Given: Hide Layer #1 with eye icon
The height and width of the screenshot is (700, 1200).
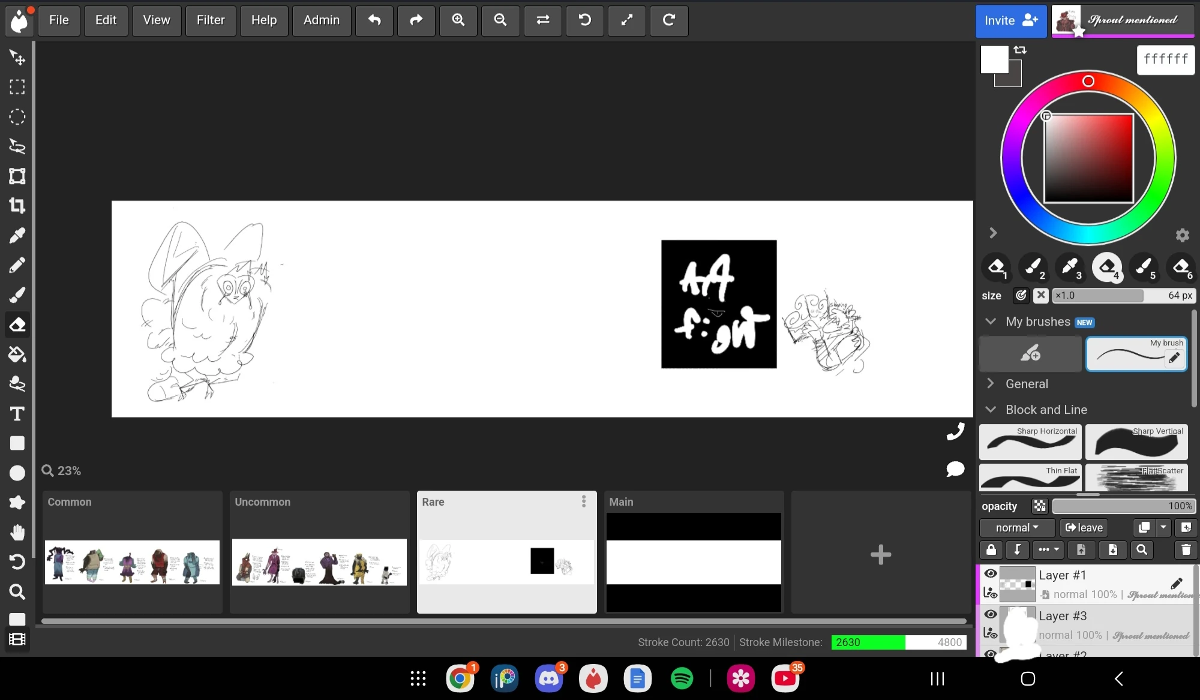Looking at the screenshot, I should tap(991, 574).
